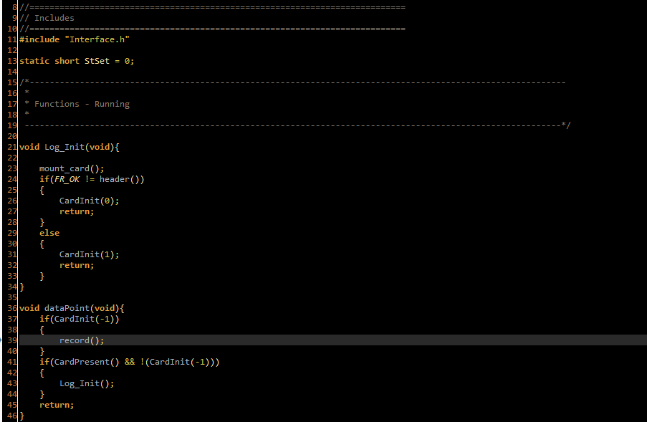Click the '#include "Interface.h"' line
Screen dimensions: 647x422
coord(75,39)
